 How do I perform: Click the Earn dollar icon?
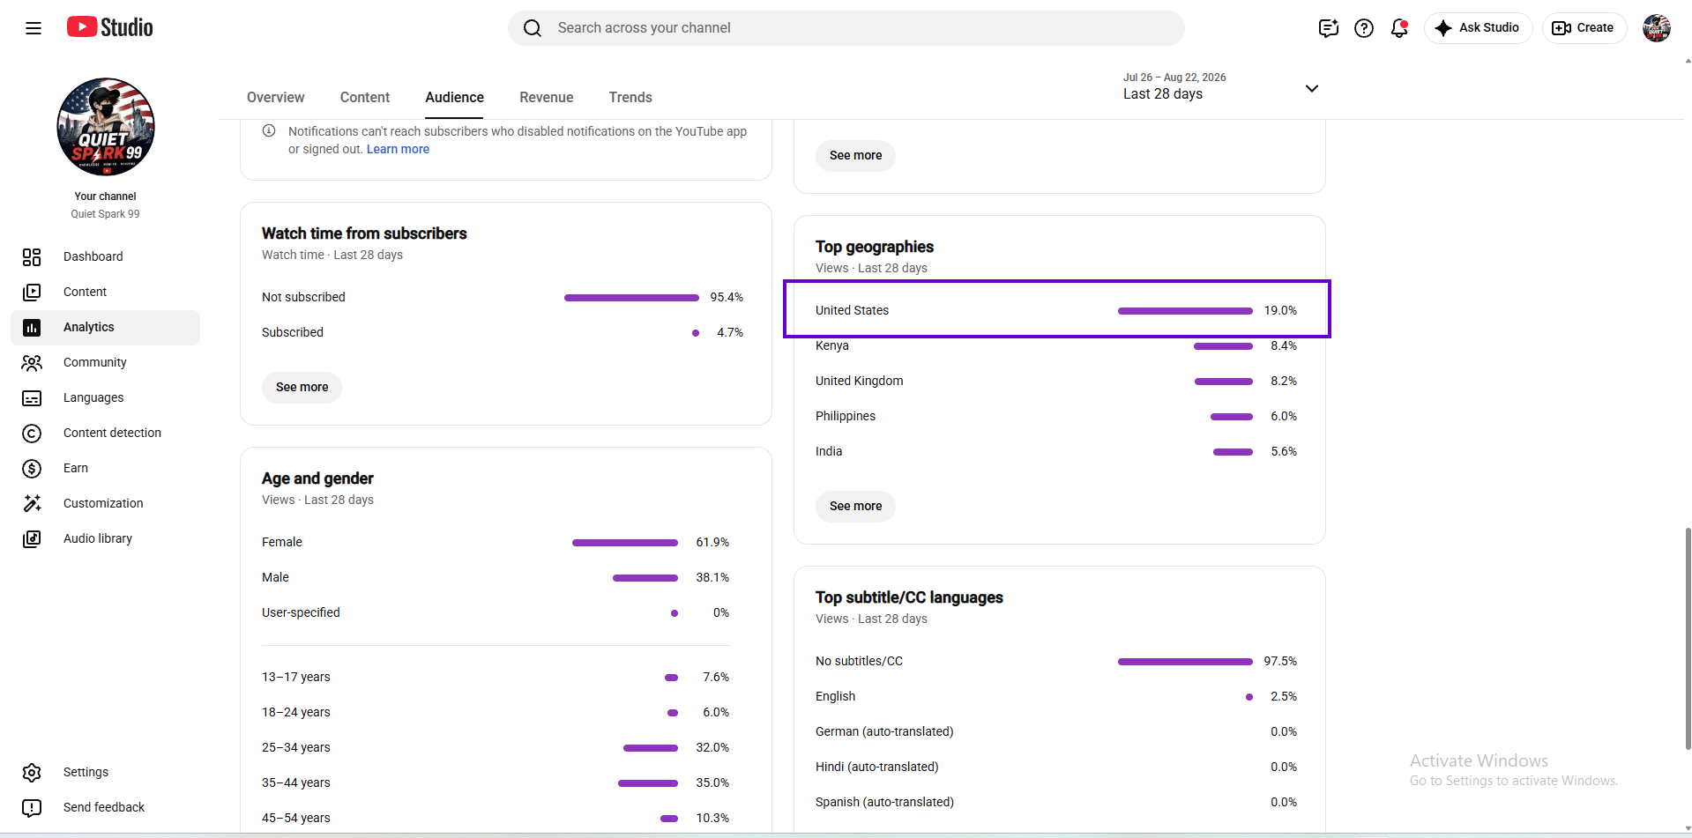32,468
